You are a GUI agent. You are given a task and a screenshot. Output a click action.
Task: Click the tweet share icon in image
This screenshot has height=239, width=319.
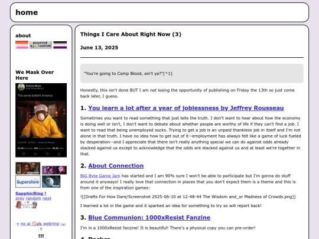point(59,154)
